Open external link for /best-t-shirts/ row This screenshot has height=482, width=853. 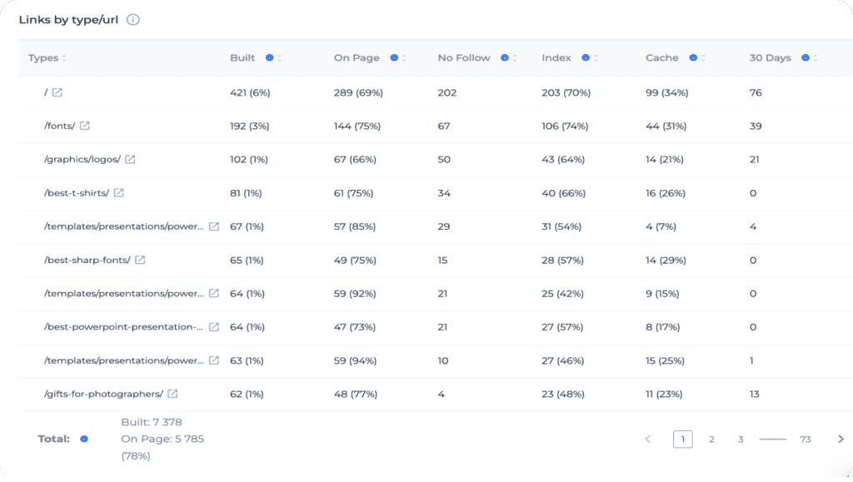118,193
